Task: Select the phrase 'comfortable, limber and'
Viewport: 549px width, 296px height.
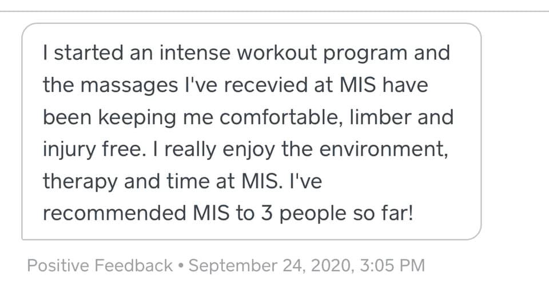Action: [x=336, y=117]
